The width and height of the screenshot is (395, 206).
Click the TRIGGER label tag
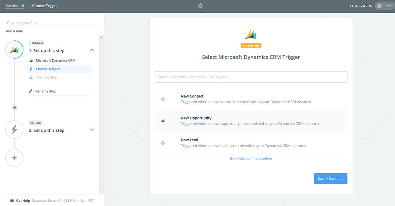(x=37, y=43)
